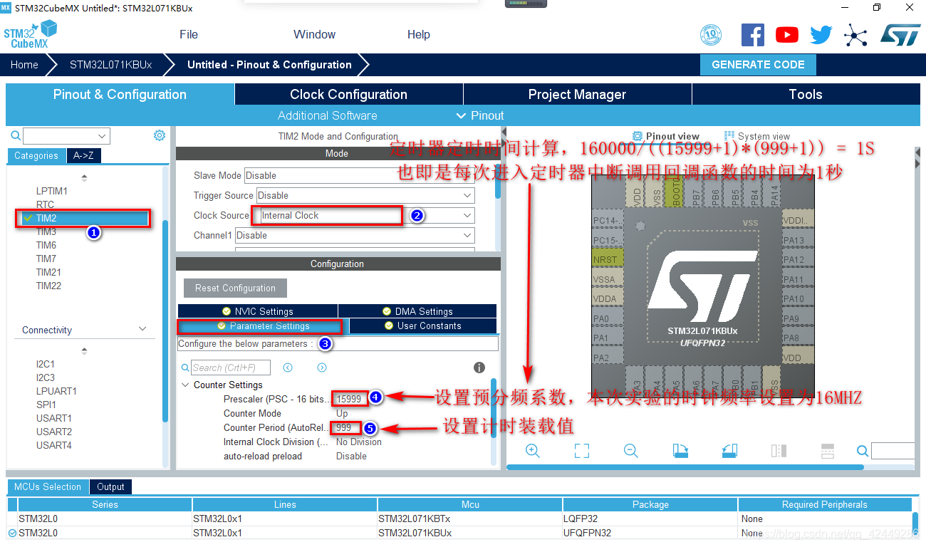Open the Window menu
Viewport: 926px width, 547px height.
314,34
